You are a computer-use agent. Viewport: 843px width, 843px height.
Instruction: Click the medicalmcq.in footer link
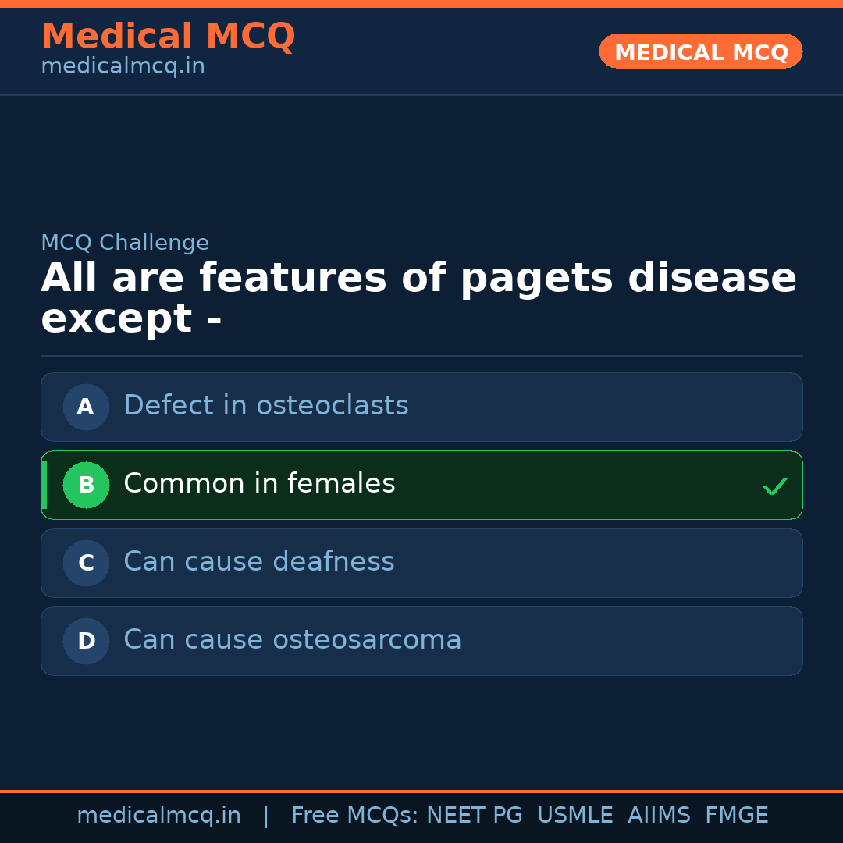tap(159, 815)
